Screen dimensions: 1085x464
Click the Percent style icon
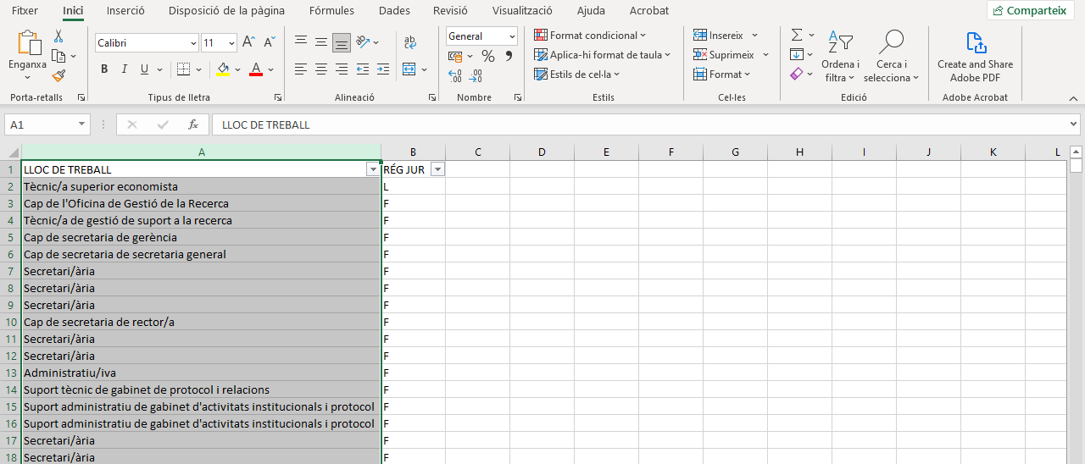487,56
